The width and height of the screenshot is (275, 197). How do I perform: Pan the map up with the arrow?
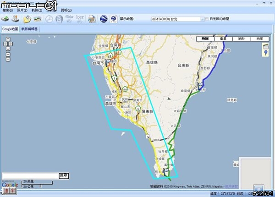(8, 39)
